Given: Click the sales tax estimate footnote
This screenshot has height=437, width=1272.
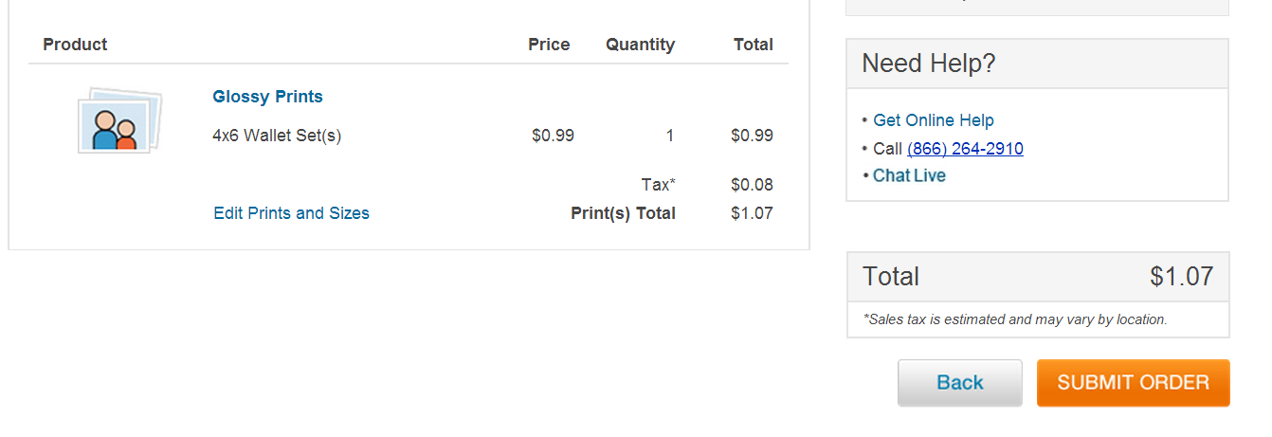Looking at the screenshot, I should [x=1015, y=319].
